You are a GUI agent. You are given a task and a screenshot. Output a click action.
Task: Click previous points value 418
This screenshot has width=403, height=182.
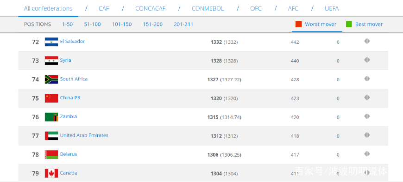pyautogui.click(x=295, y=136)
